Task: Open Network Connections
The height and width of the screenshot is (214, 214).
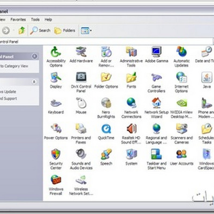Action: (131, 108)
